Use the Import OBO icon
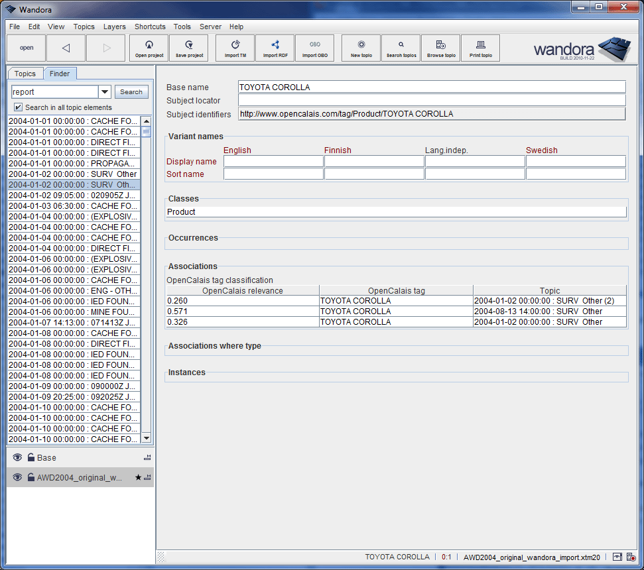The height and width of the screenshot is (570, 644). pos(314,47)
